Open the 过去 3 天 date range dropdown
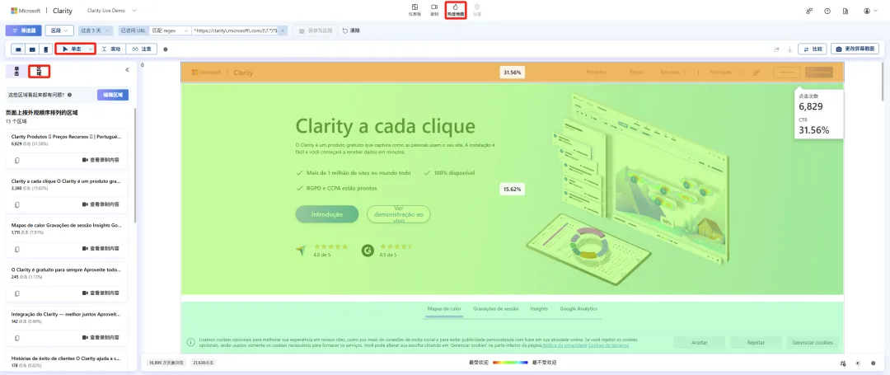Viewport: 890px width, 375px height. [96, 30]
